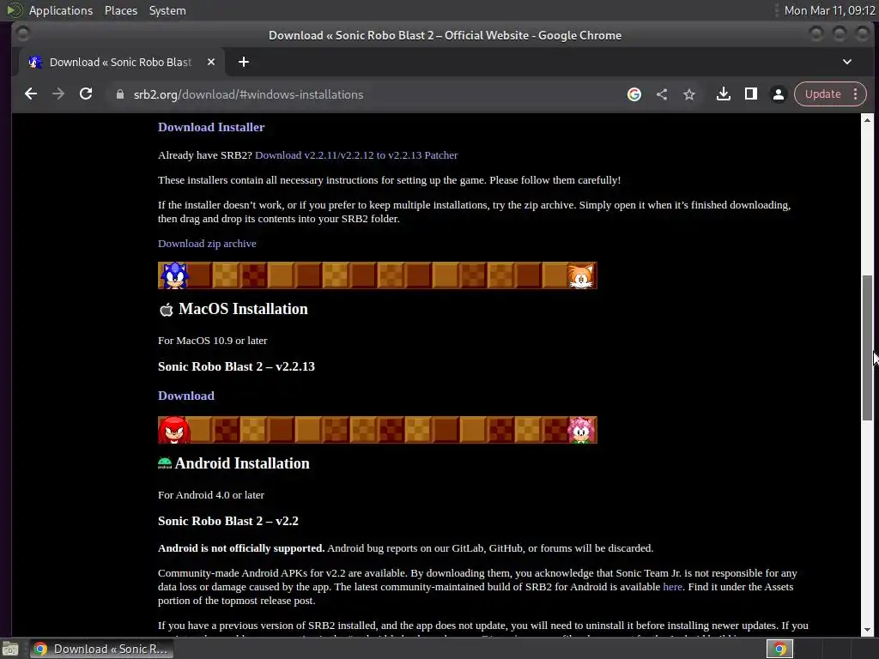Click the show desktop icon in taskbar

10,650
